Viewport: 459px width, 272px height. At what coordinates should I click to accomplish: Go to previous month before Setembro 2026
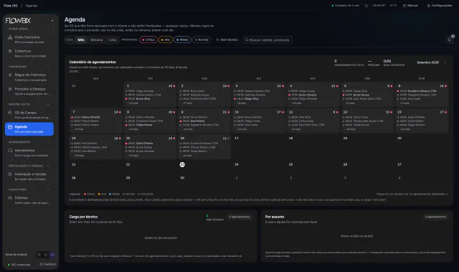point(410,62)
